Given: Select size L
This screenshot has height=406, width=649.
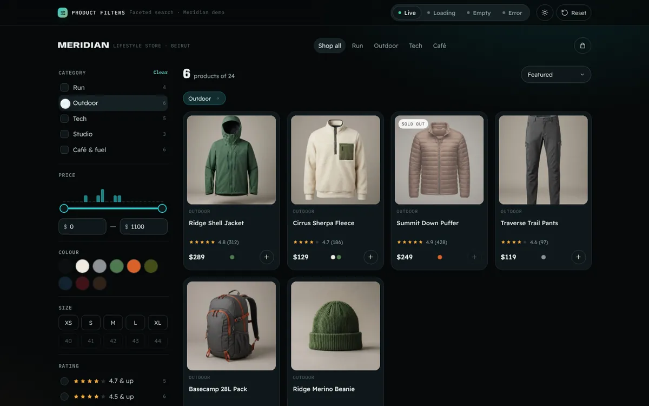Looking at the screenshot, I should [x=135, y=323].
